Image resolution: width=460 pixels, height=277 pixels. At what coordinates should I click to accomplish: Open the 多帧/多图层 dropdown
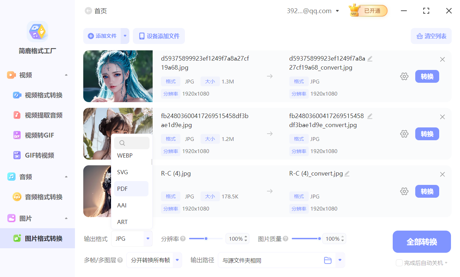154,260
